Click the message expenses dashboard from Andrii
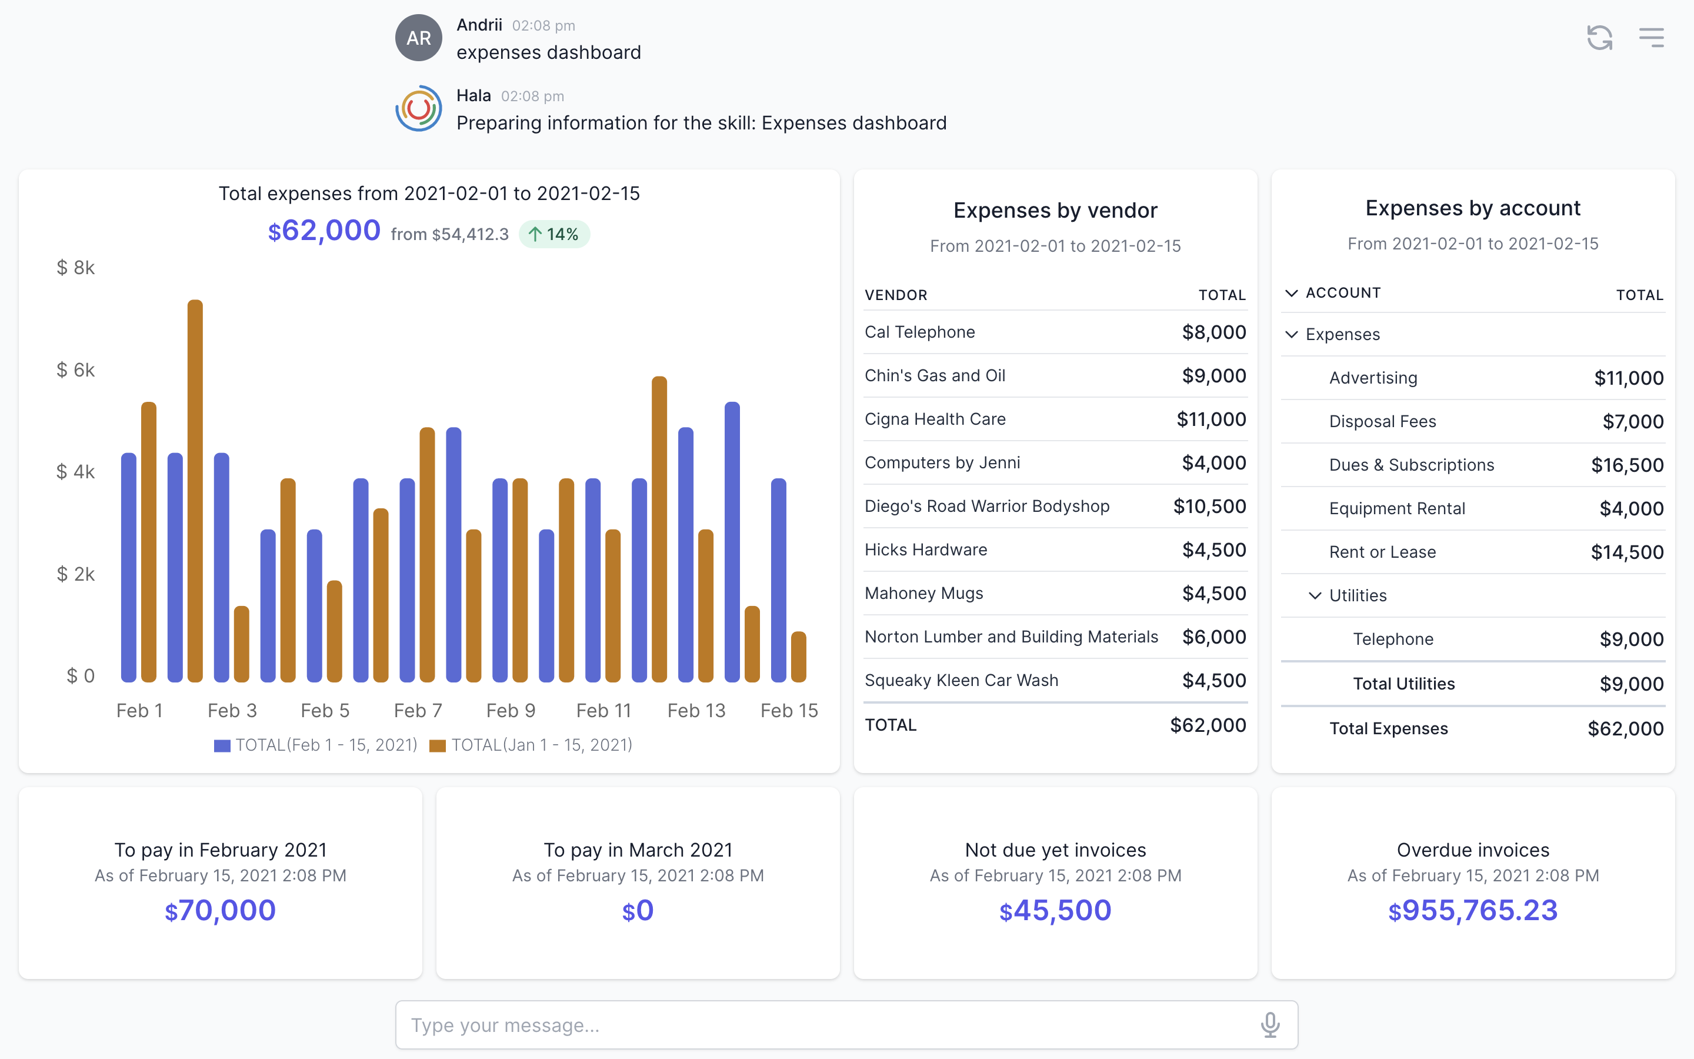The image size is (1694, 1059). [x=549, y=52]
